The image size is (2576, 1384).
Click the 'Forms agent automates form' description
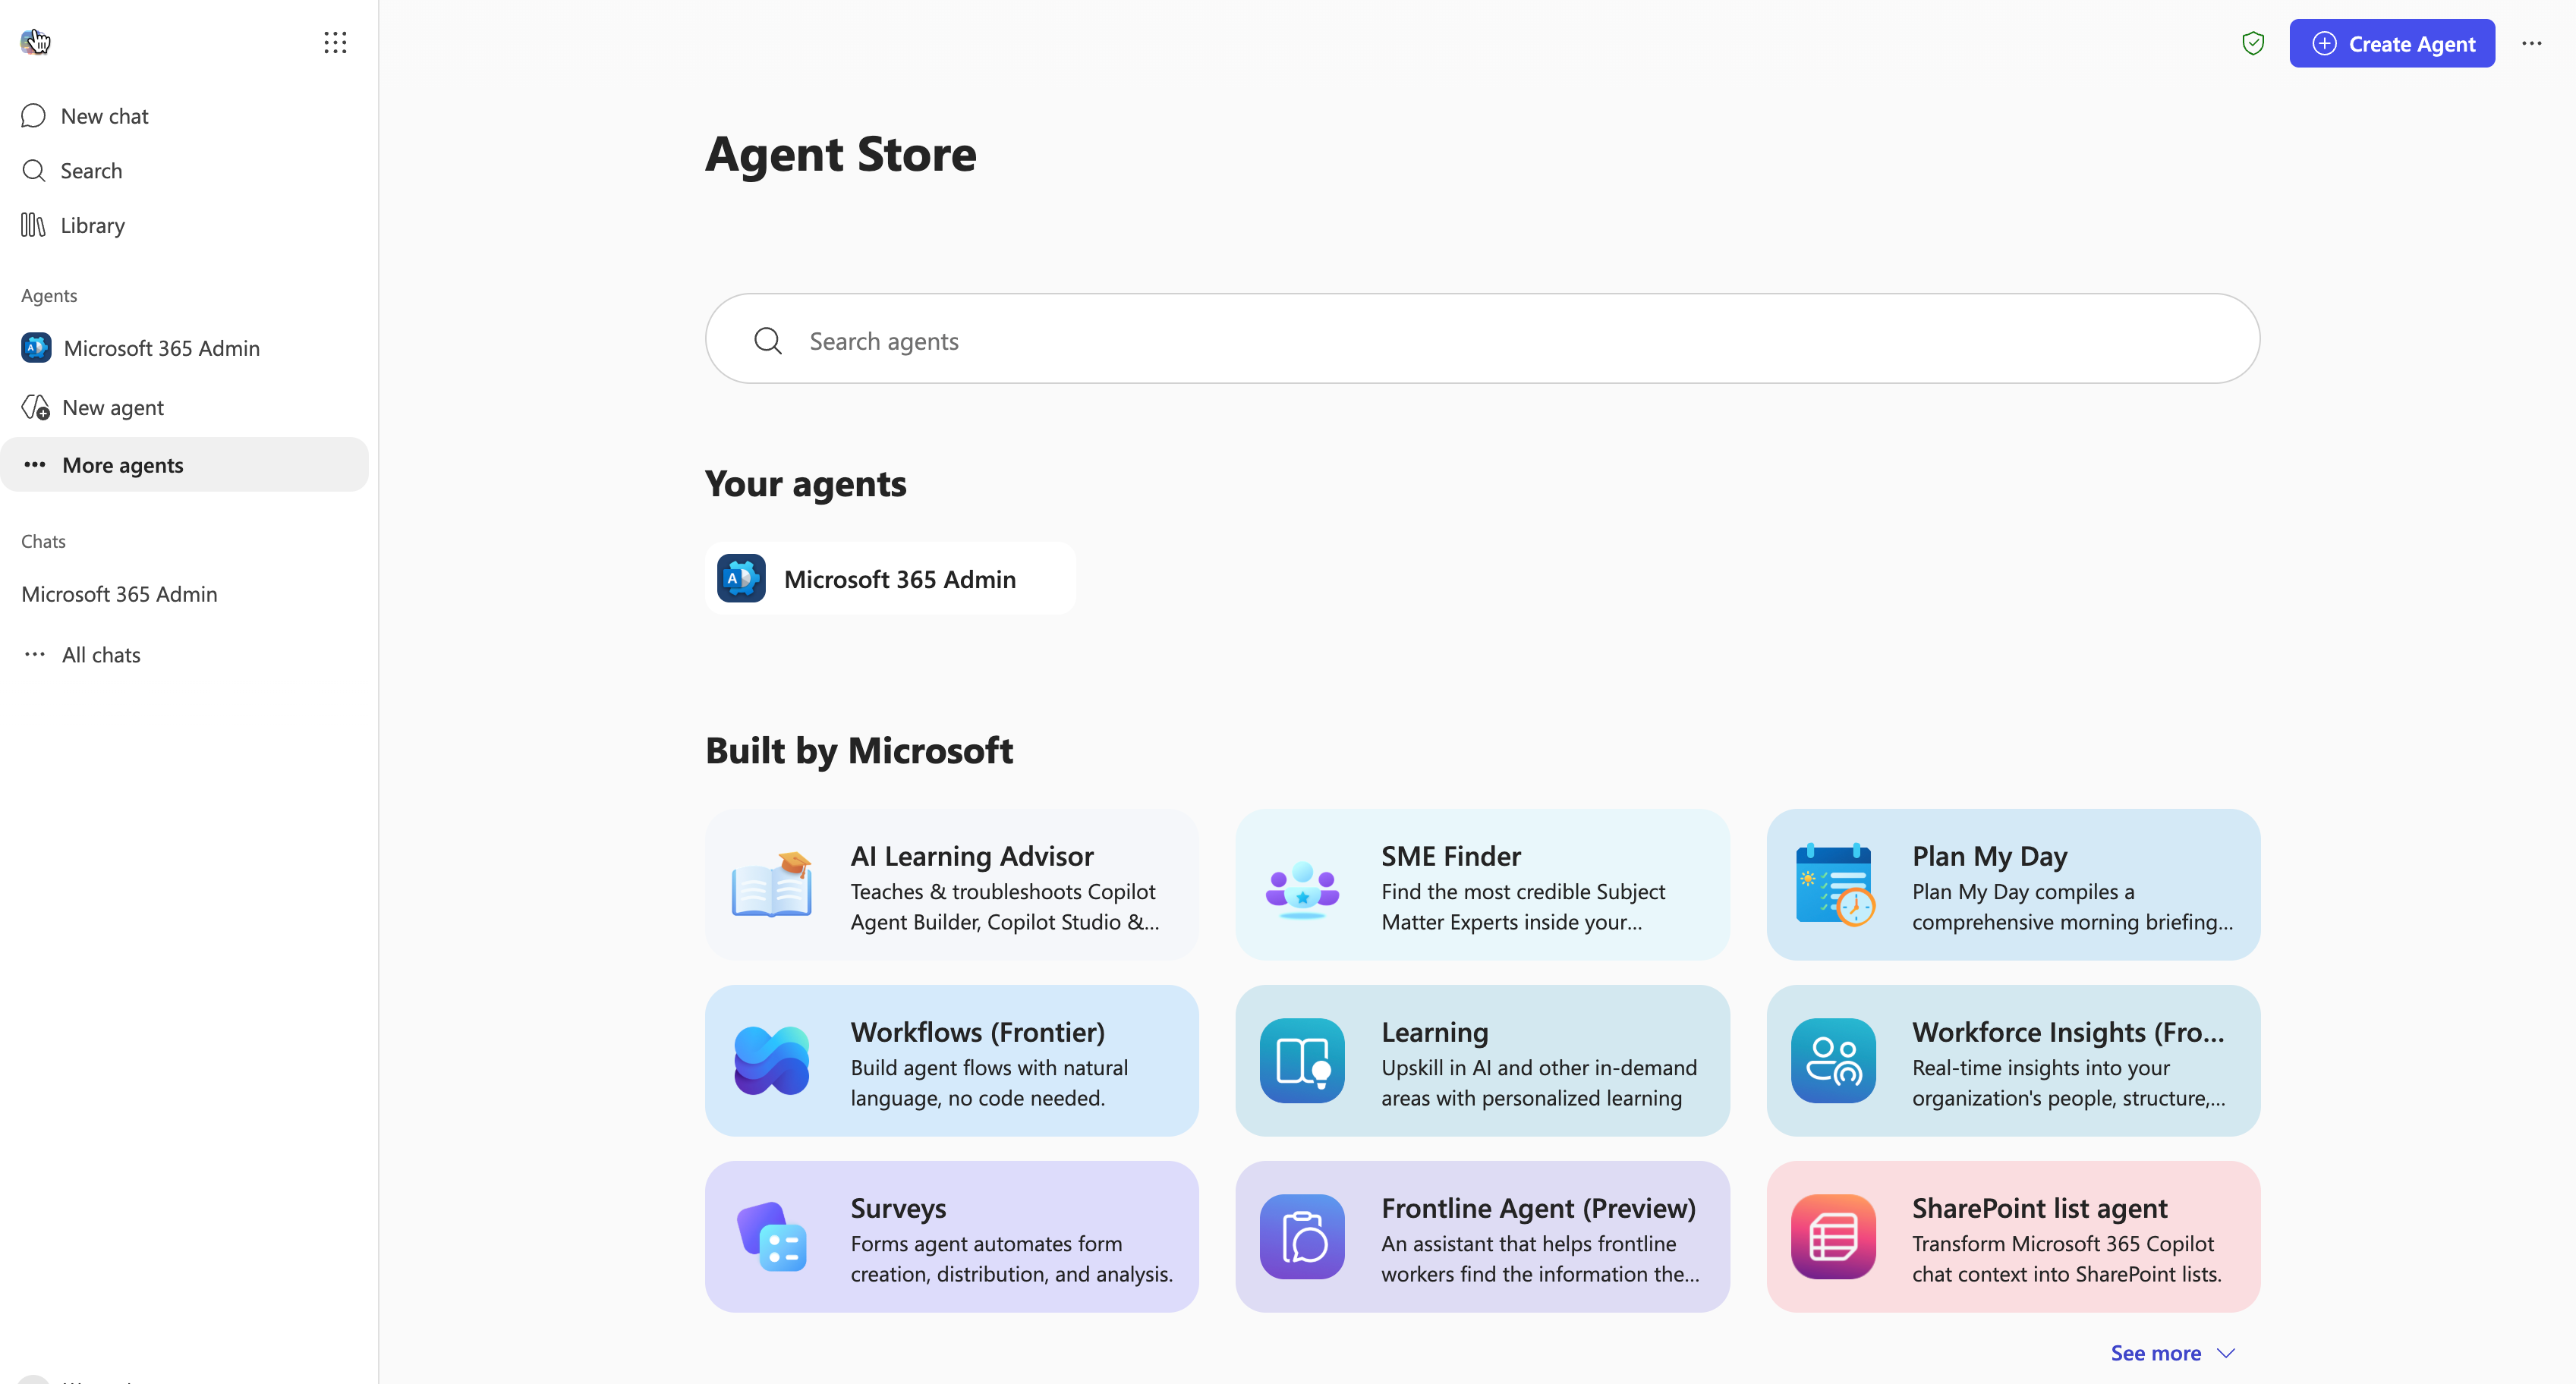[986, 1244]
